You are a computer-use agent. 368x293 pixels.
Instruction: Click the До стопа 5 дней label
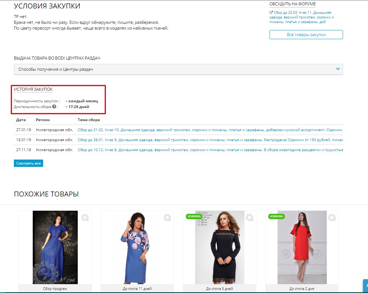coord(219,289)
